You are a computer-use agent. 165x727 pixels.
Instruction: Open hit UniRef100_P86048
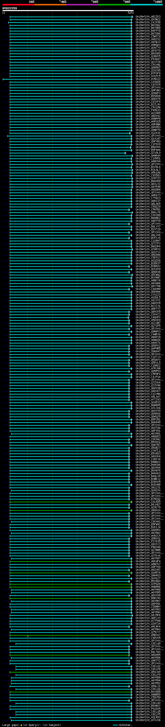[x=148, y=547]
